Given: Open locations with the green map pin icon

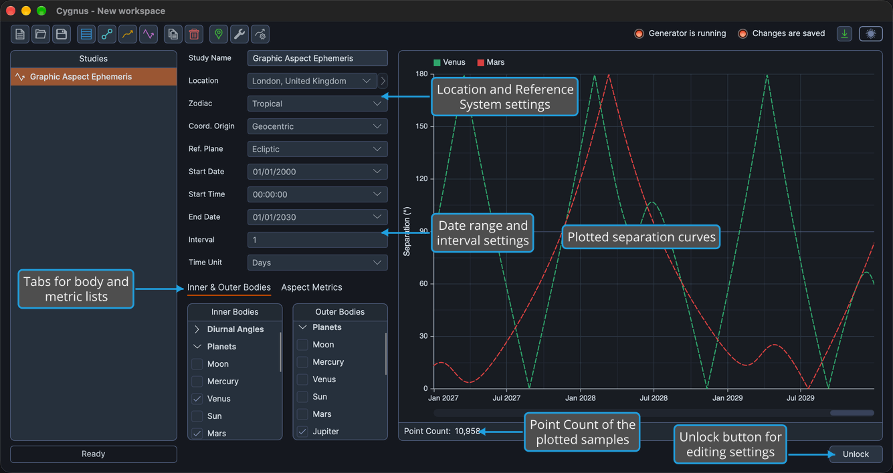Looking at the screenshot, I should coord(219,34).
